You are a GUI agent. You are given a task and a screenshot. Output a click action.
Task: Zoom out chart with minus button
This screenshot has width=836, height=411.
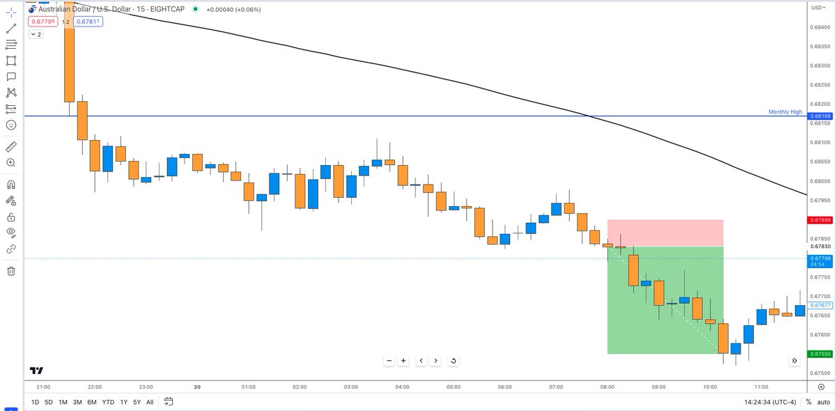point(389,361)
